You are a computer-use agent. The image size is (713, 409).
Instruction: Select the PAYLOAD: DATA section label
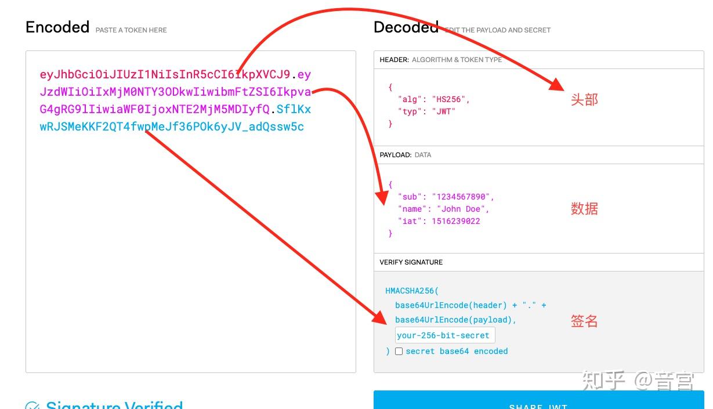406,155
